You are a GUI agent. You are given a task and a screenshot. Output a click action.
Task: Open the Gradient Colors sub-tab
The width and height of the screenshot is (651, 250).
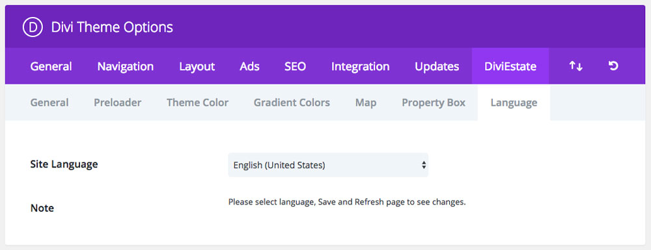click(x=292, y=103)
